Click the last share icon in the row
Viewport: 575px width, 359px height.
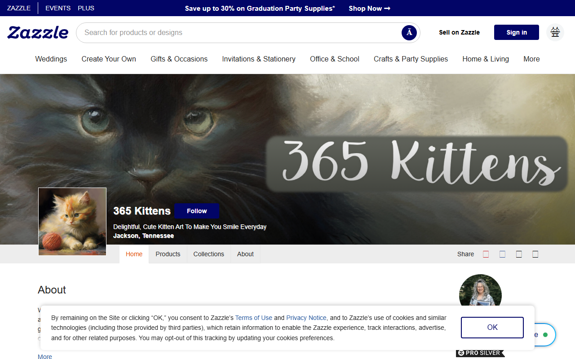pos(535,254)
